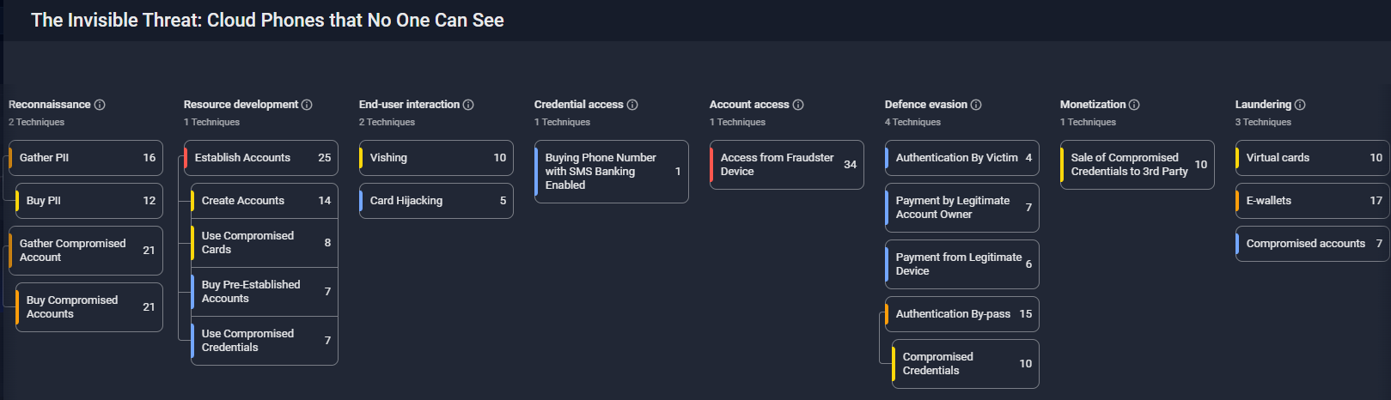Screen dimensions: 1391x400
Task: Open Buying Phone Number with SMS Banking card
Action: point(612,172)
